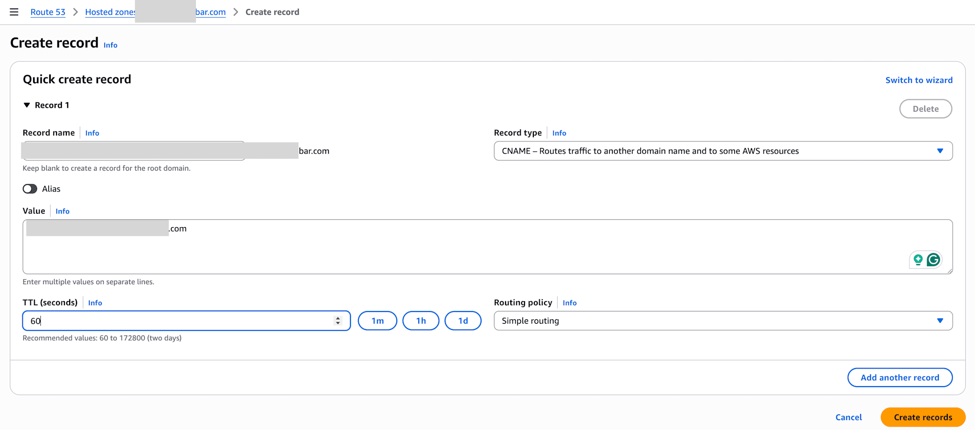Open the hamburger navigation menu
The height and width of the screenshot is (430, 975).
click(14, 12)
